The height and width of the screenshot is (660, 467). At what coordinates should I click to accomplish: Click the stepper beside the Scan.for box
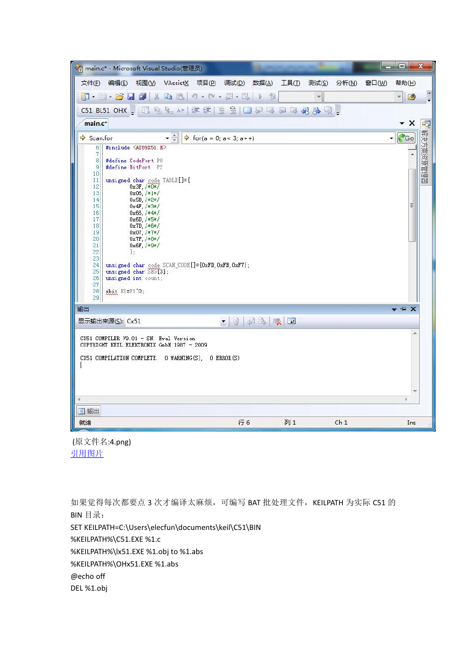click(175, 138)
